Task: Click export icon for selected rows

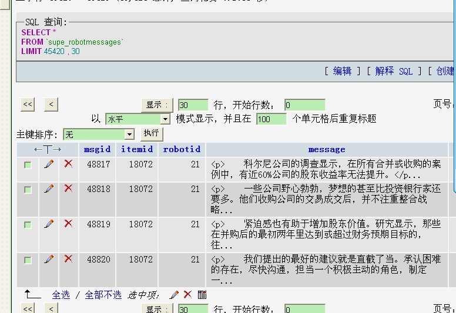Action: [202, 295]
